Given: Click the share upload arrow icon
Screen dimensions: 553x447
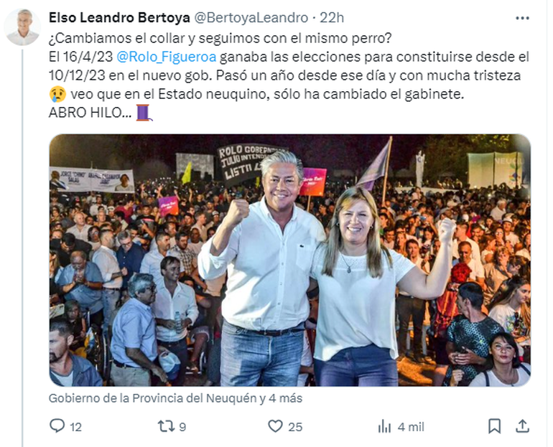Looking at the screenshot, I should click(523, 426).
